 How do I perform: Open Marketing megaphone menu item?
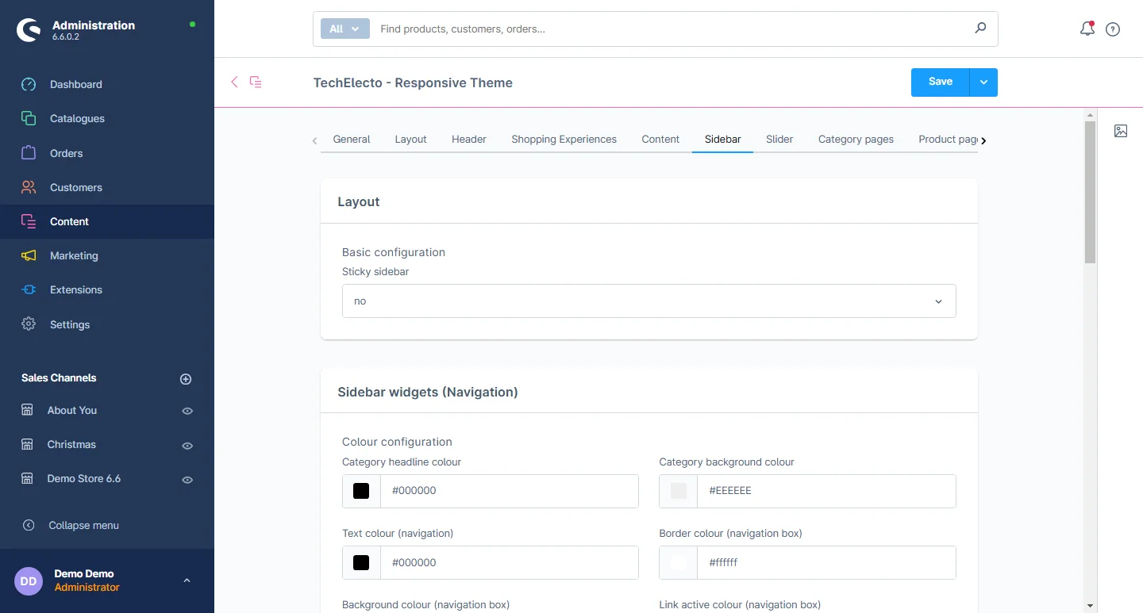click(x=74, y=255)
